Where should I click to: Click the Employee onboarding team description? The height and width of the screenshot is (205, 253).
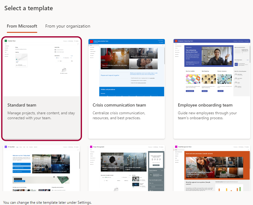[x=207, y=116]
